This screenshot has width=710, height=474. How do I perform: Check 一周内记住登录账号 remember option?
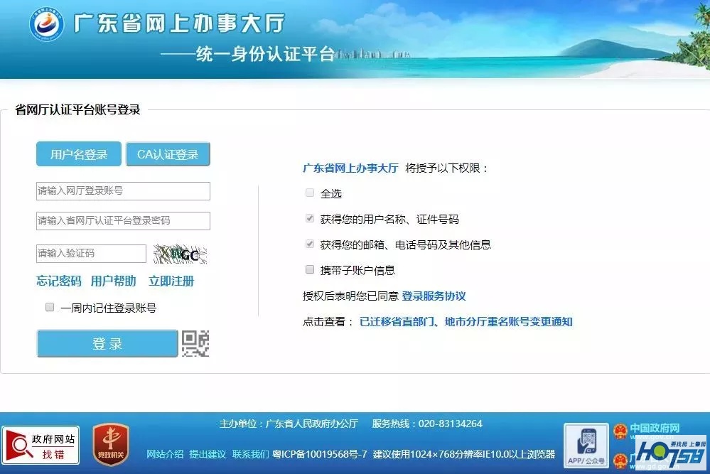(x=50, y=308)
